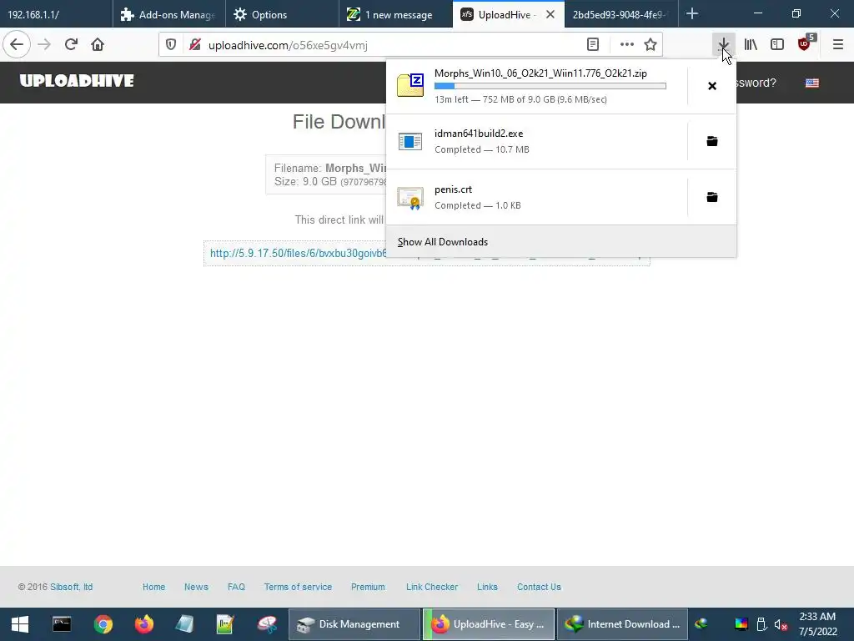Open the FAQ footer link
Image resolution: width=854 pixels, height=641 pixels.
236,587
